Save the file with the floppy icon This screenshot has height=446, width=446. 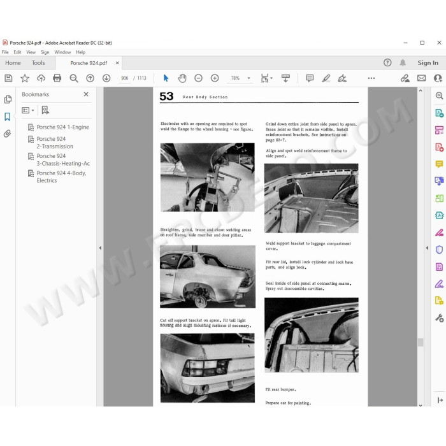pyautogui.click(x=8, y=78)
